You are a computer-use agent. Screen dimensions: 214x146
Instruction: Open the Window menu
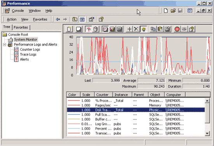click(x=35, y=11)
